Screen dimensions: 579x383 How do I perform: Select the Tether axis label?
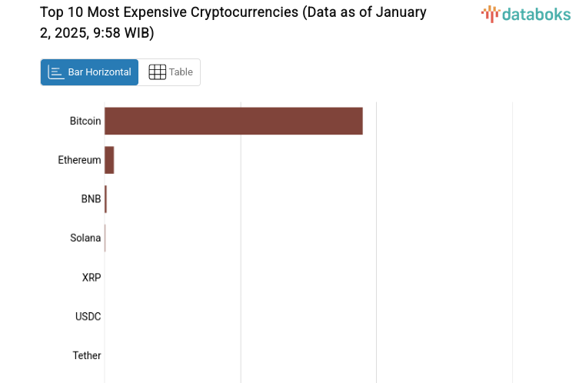click(87, 355)
